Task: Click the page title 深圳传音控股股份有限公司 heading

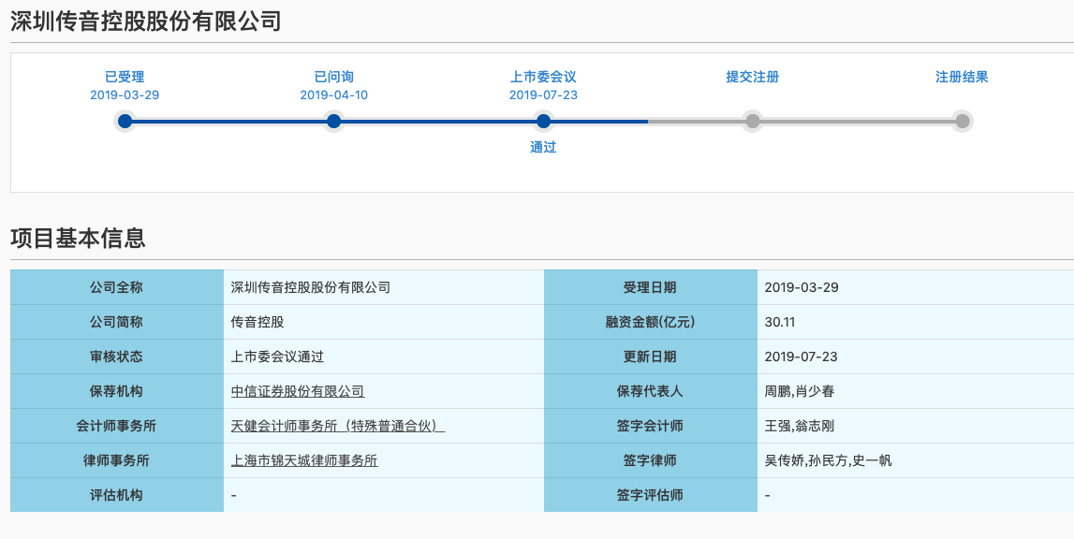Action: (146, 22)
